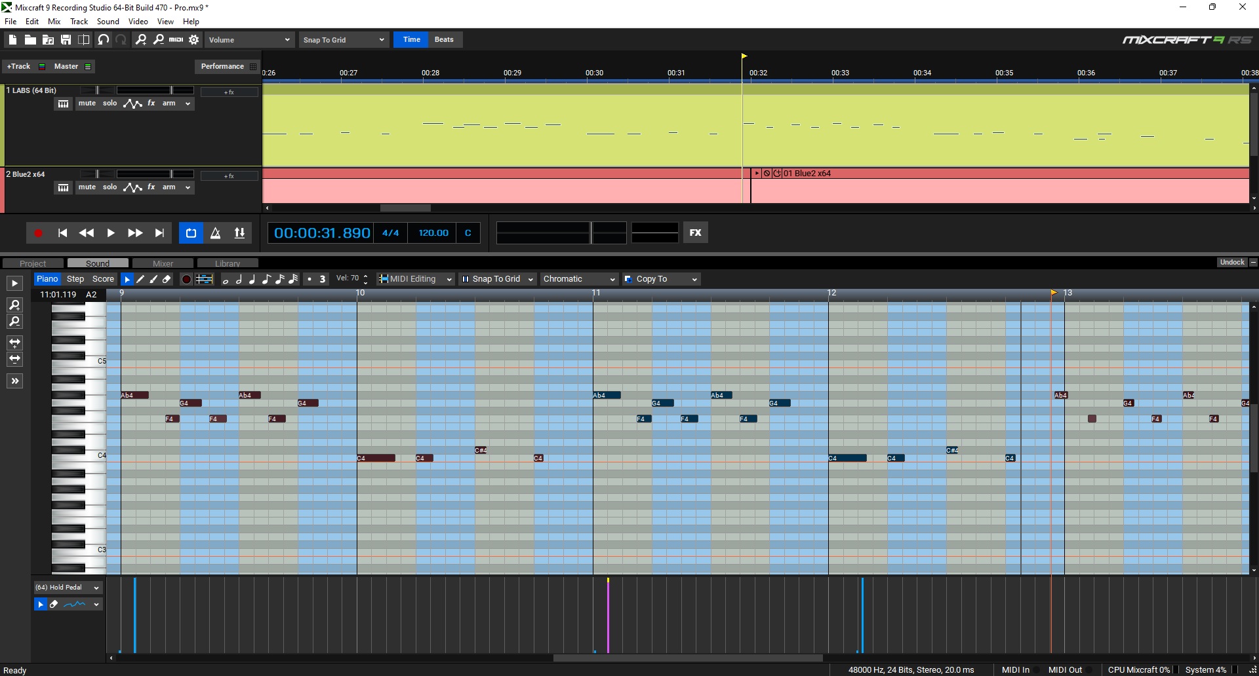The width and height of the screenshot is (1259, 676).
Task: Mute the Blue2 x64 track
Action: click(87, 187)
